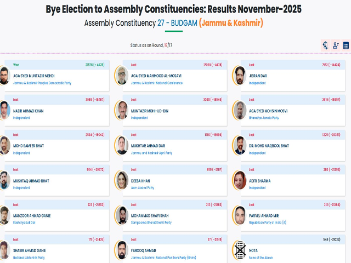Click the Mohd Sameer Bhat candidate name
The image size is (351, 263).
[29, 146]
